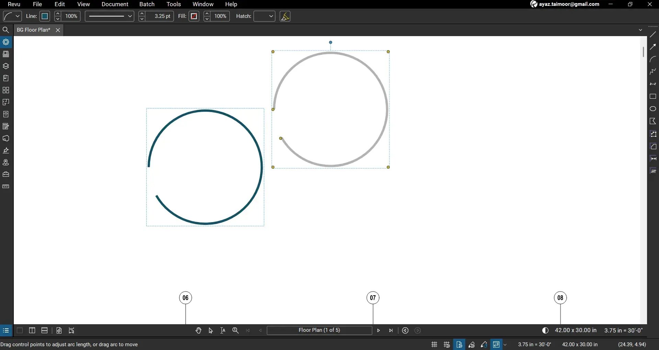This screenshot has width=659, height=350.
Task: Jump to the last page
Action: [391, 330]
